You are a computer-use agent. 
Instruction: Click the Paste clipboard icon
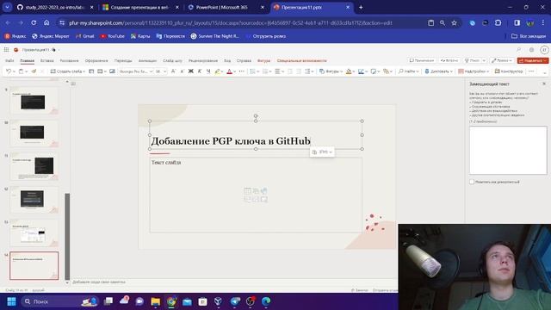(x=21, y=71)
